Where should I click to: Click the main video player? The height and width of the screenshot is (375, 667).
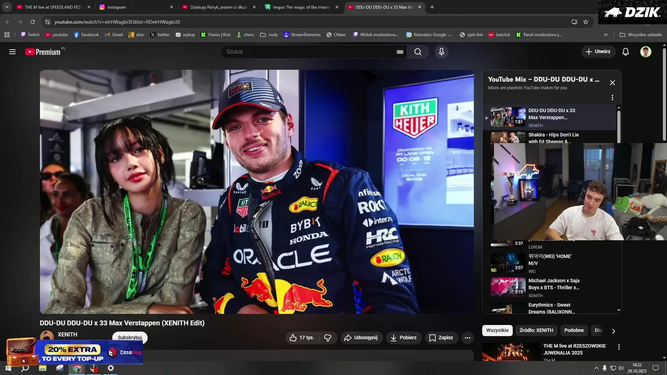coord(257,192)
